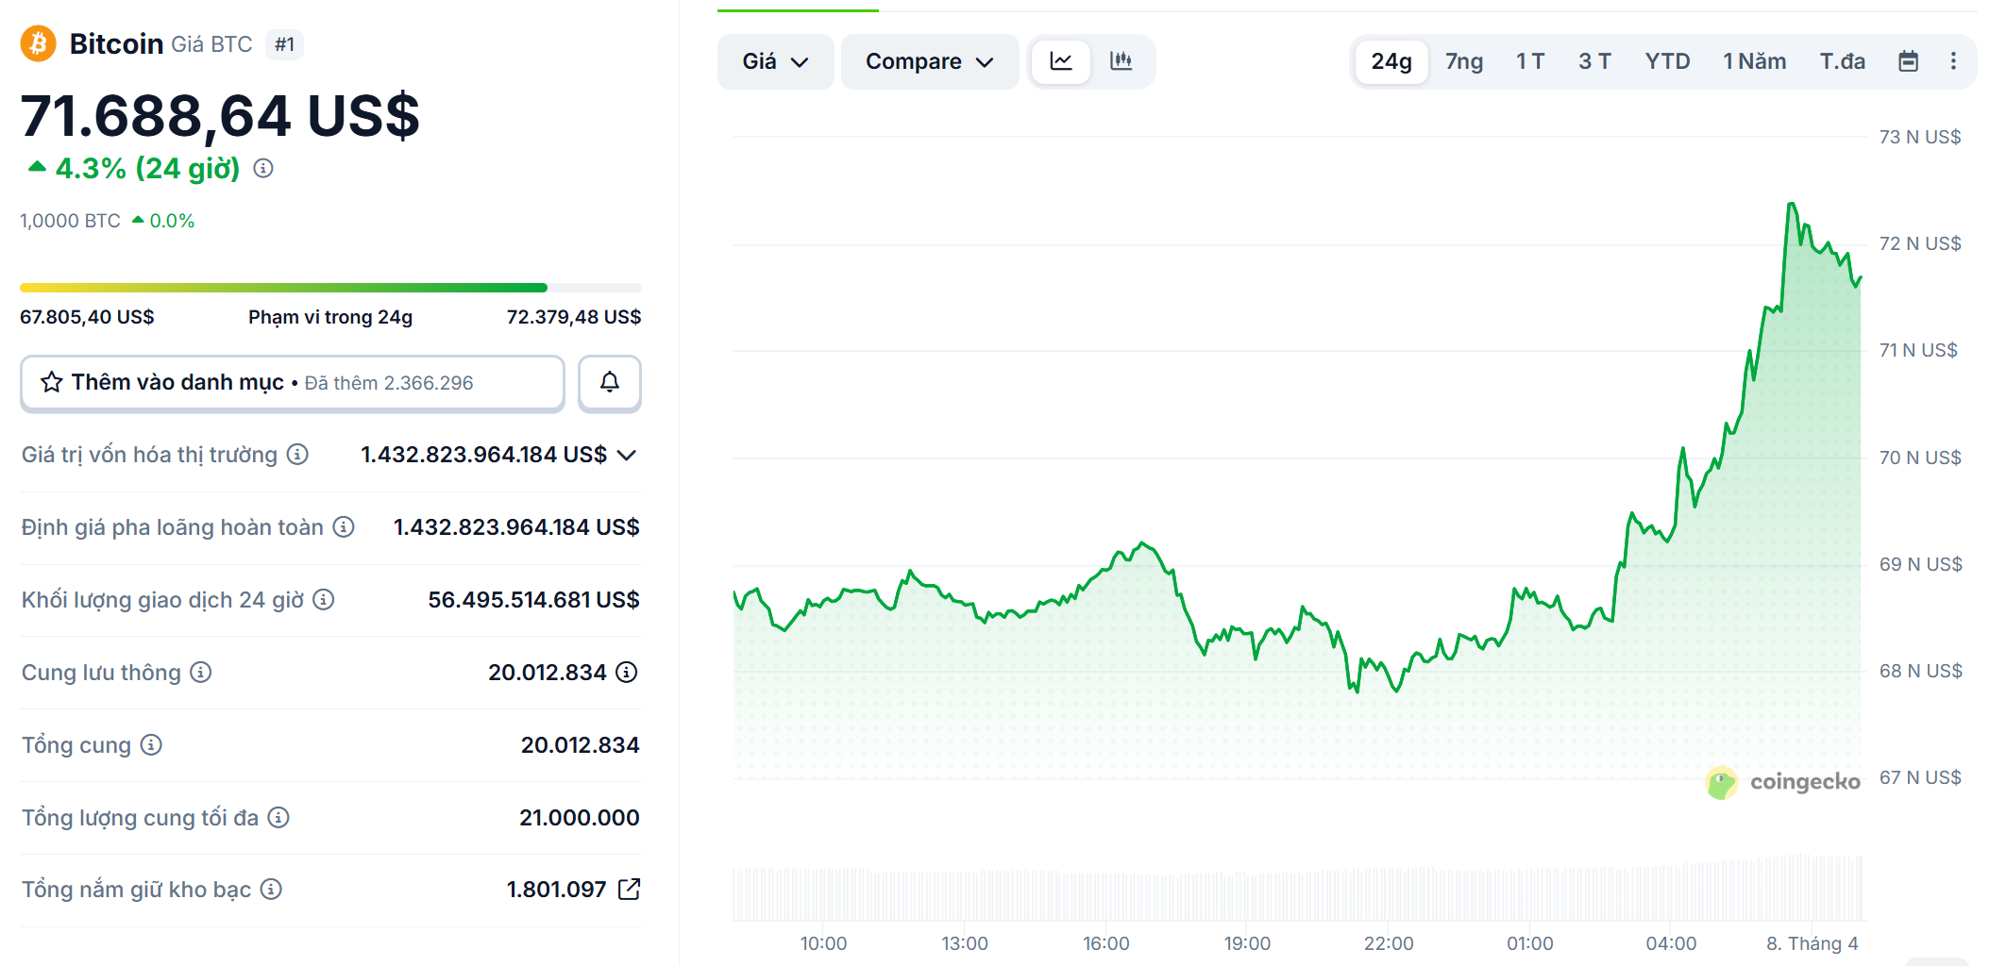Open the Giá dropdown
This screenshot has width=1990, height=966.
[x=775, y=60]
